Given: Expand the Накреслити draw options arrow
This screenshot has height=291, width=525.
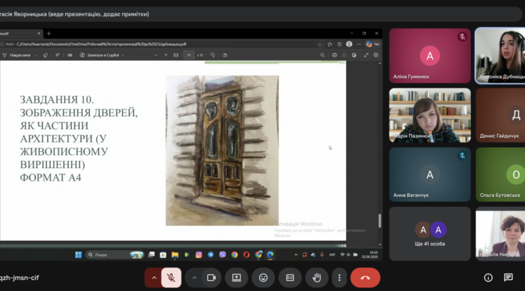Looking at the screenshot, I should click(x=36, y=55).
